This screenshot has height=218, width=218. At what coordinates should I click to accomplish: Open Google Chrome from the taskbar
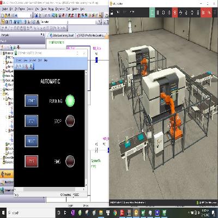coord(115,213)
